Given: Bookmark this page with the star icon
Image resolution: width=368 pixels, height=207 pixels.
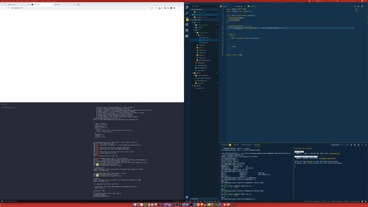Looking at the screenshot, I should pos(152,8).
